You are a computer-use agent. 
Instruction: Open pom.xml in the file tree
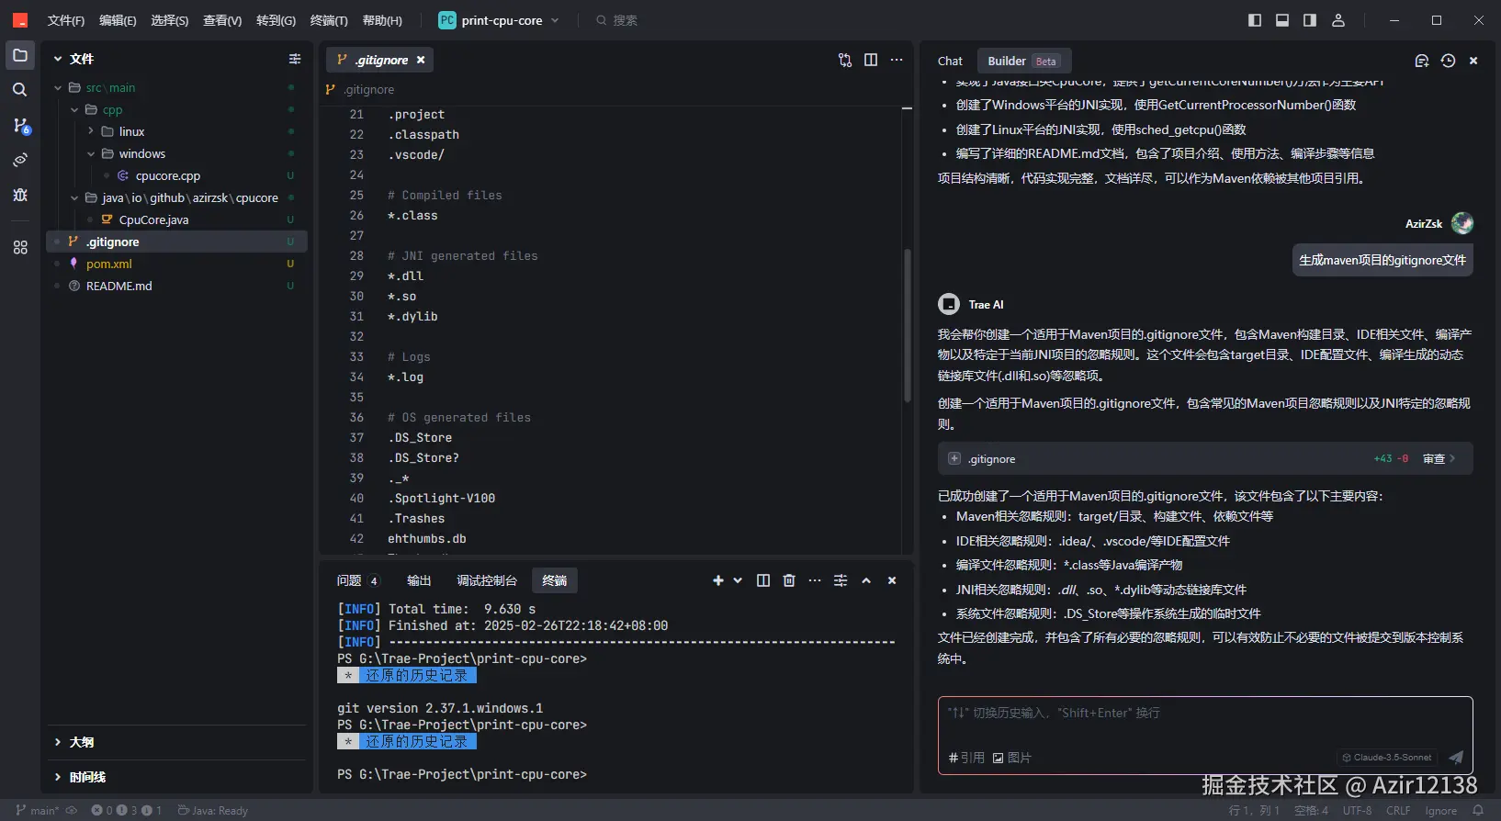(x=109, y=264)
